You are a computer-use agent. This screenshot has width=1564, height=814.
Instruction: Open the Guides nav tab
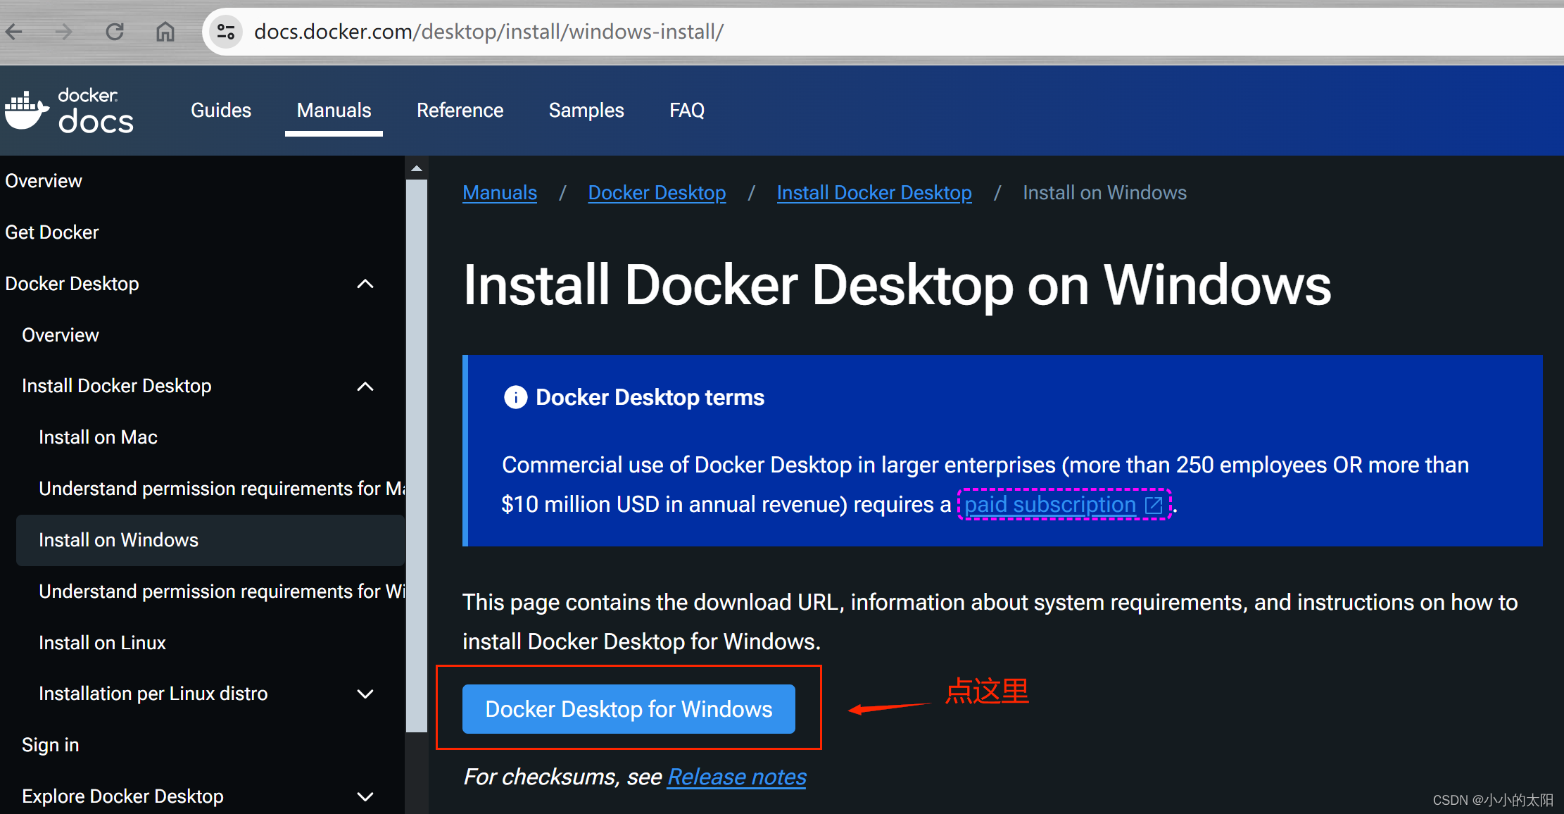pyautogui.click(x=221, y=111)
